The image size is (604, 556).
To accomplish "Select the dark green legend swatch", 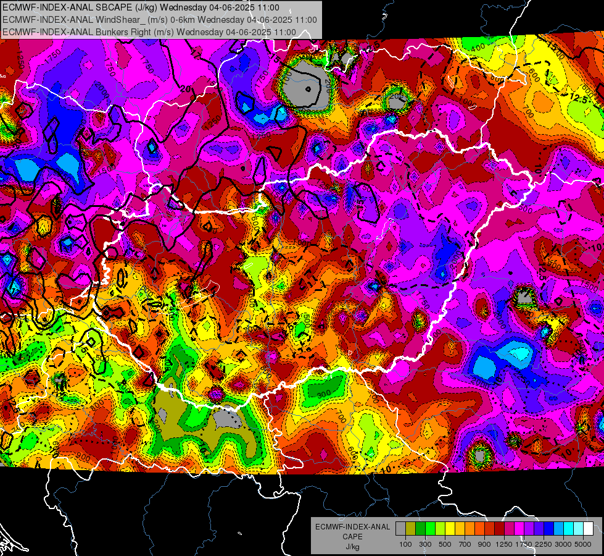I will tap(420, 528).
